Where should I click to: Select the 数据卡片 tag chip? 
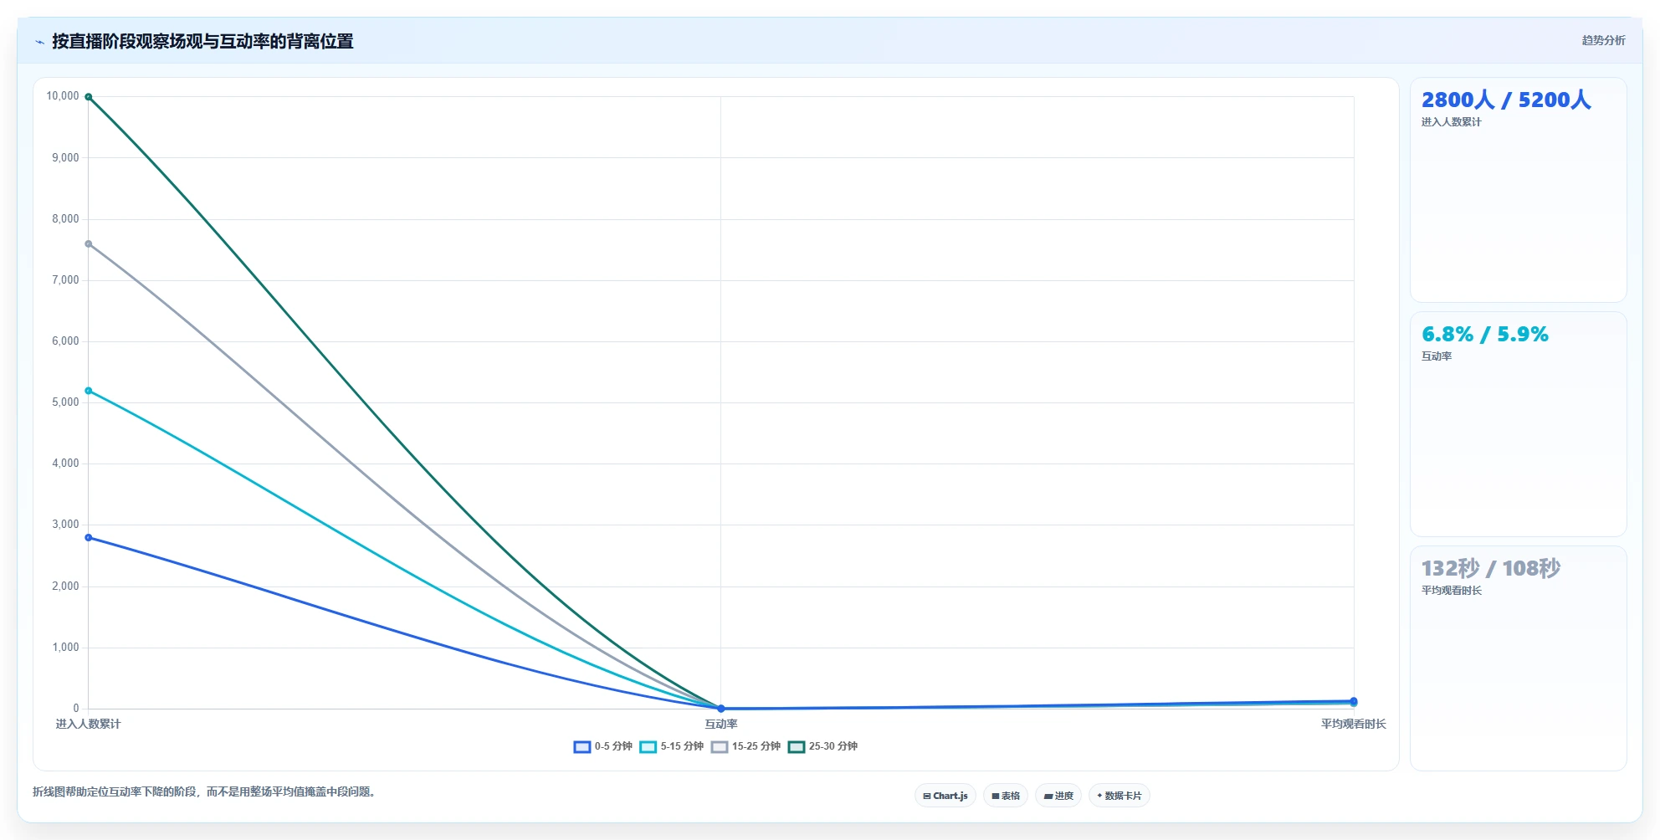click(1119, 796)
